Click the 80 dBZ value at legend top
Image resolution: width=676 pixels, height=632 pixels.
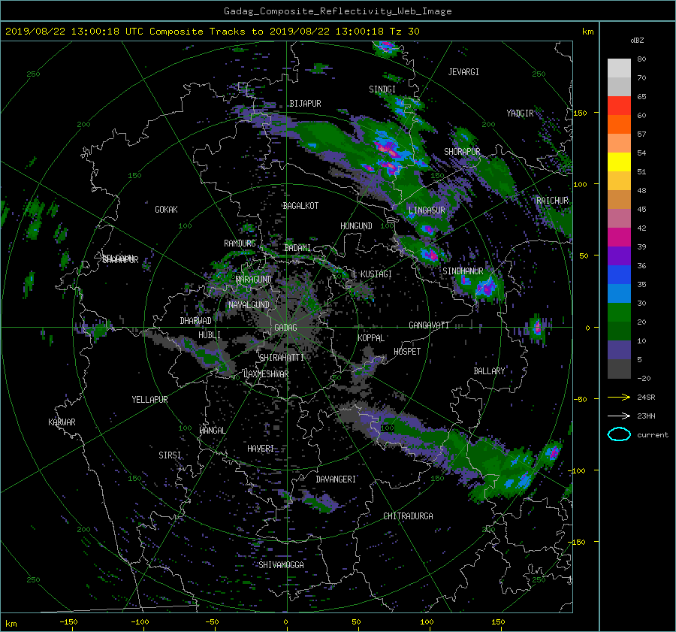click(641, 59)
